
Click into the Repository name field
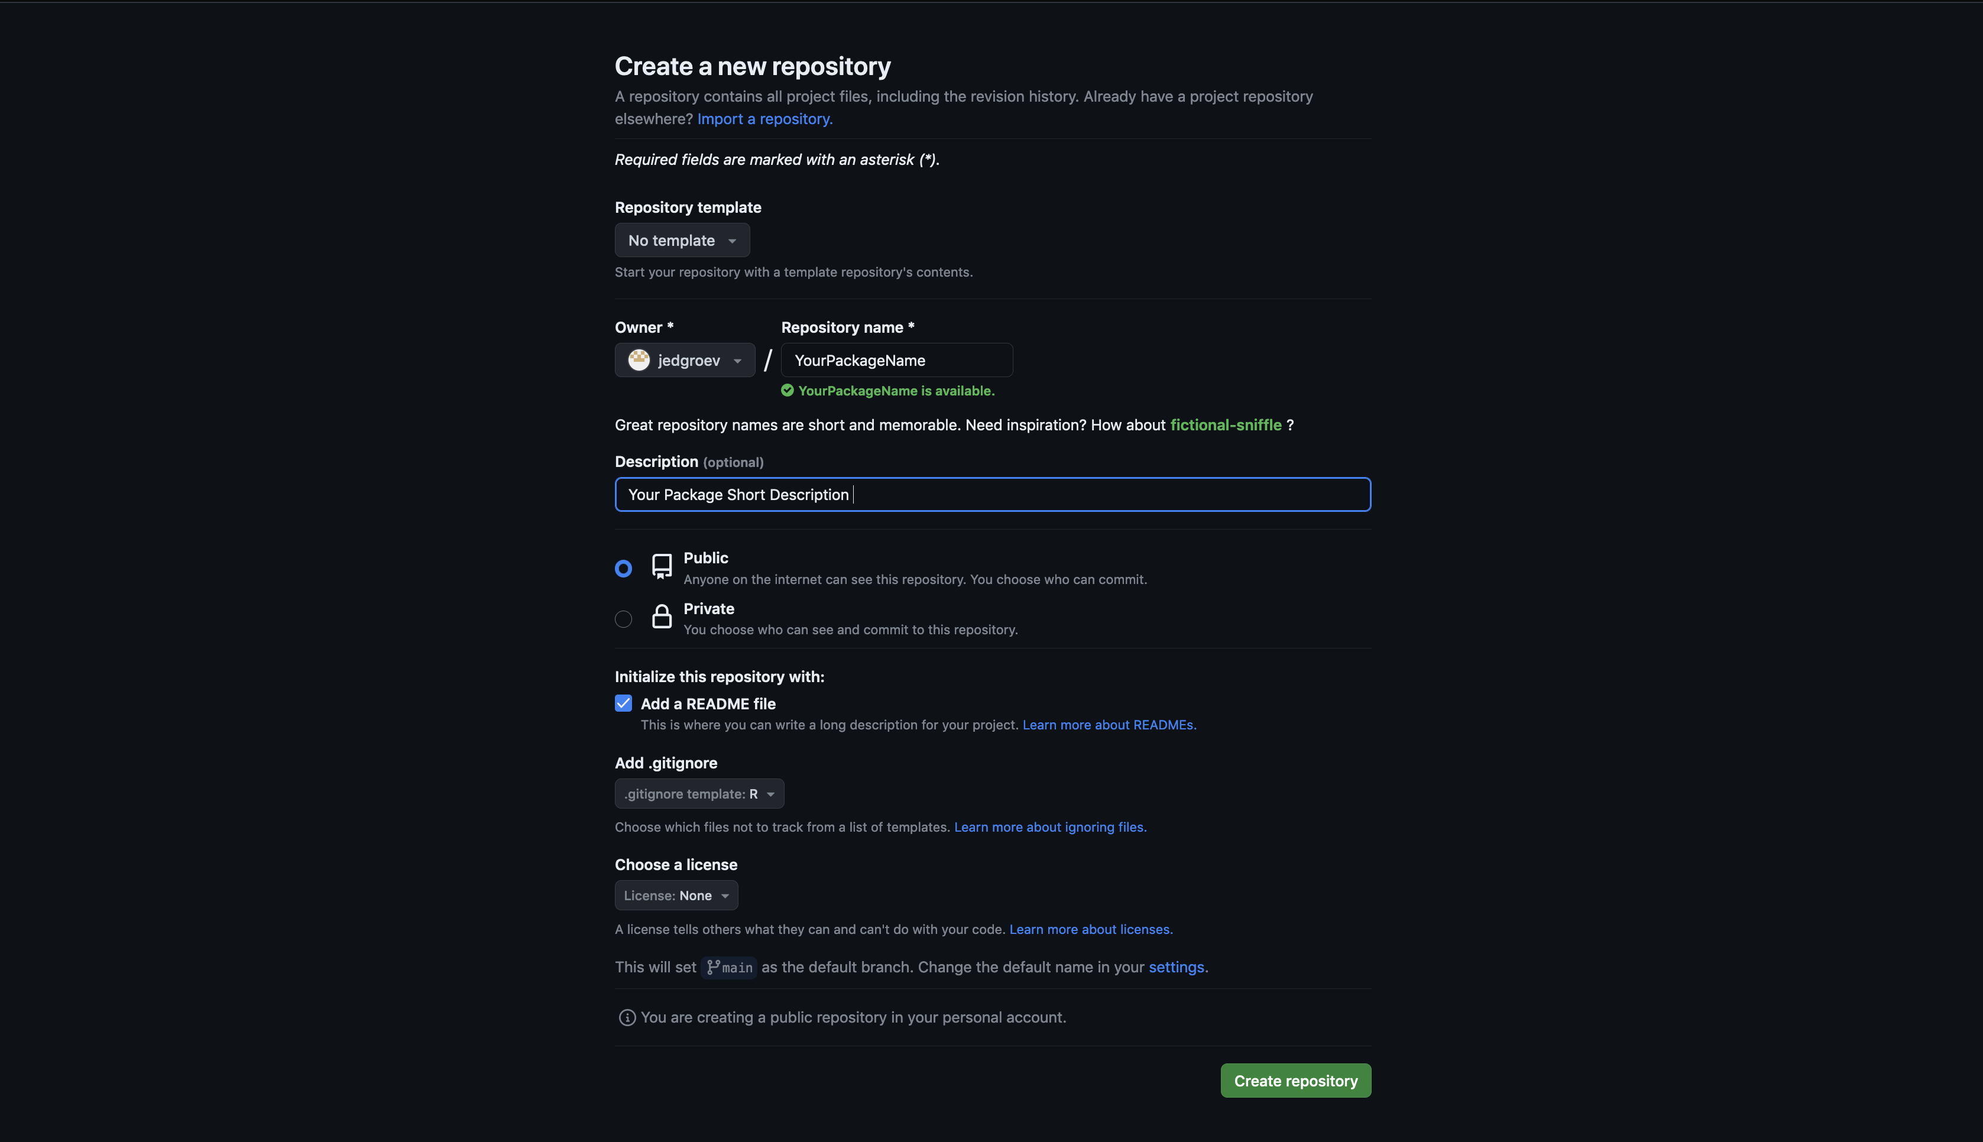tap(896, 360)
